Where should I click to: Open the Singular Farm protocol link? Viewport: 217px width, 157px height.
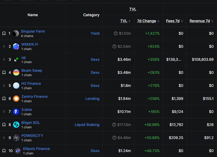pyautogui.click(x=33, y=31)
